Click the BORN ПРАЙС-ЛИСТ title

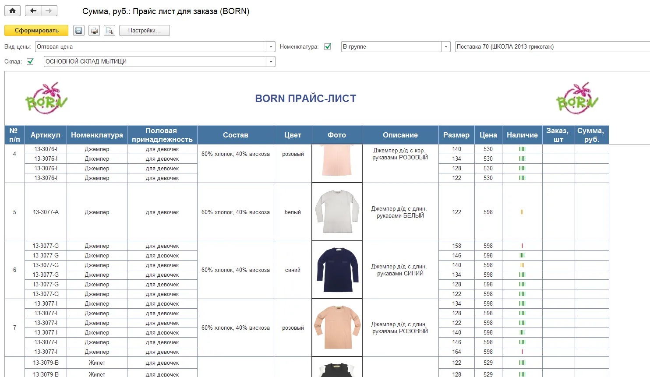[306, 99]
